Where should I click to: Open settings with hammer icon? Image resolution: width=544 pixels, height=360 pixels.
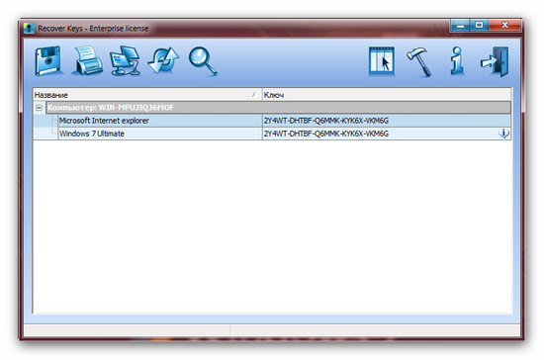[x=419, y=61]
